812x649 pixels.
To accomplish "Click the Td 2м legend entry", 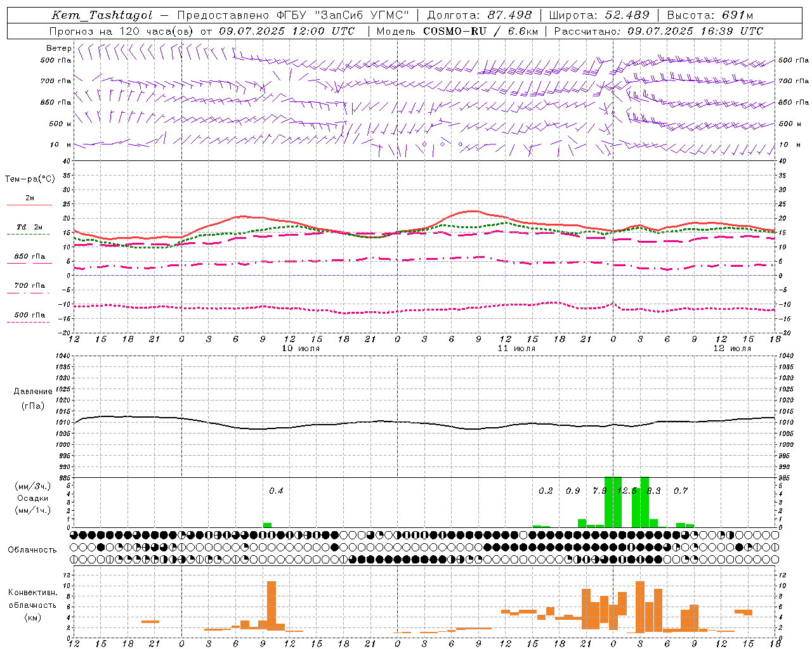I will (30, 227).
